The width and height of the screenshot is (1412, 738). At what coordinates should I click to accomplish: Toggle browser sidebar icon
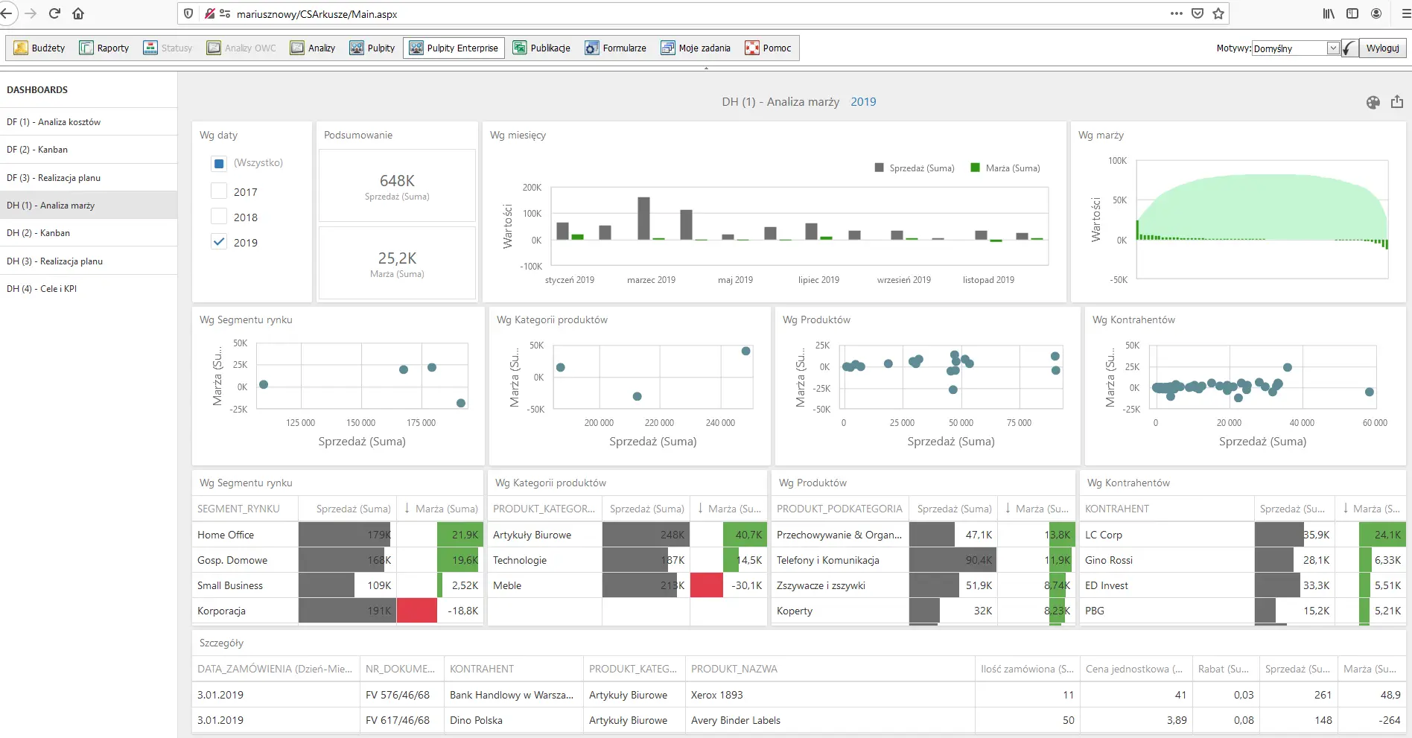pyautogui.click(x=1352, y=13)
